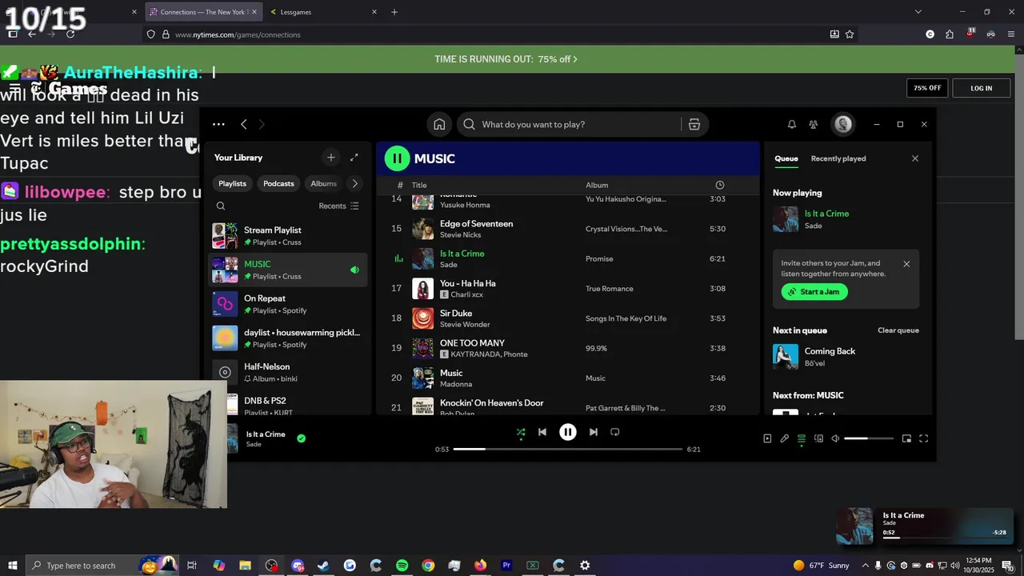This screenshot has width=1024, height=576.
Task: Open the Recents sort dropdown
Action: point(339,206)
